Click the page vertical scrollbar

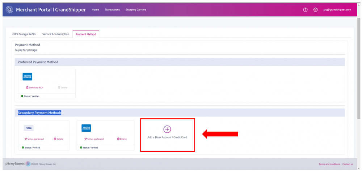(x=358, y=69)
